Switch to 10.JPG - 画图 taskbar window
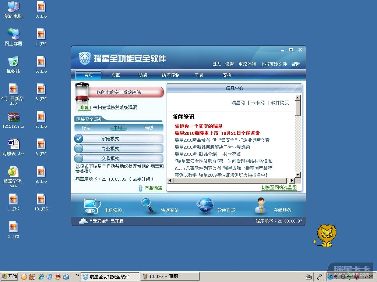377x282 pixels. (170, 276)
